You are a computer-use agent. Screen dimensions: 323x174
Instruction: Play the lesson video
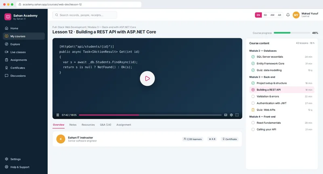coord(147,79)
